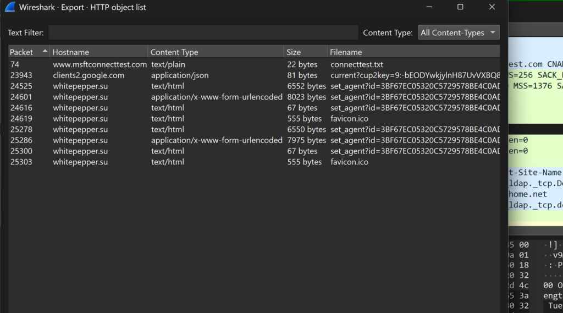This screenshot has height=313, width=563.
Task: Click the Wireshark shark fin title icon
Action: coord(10,7)
